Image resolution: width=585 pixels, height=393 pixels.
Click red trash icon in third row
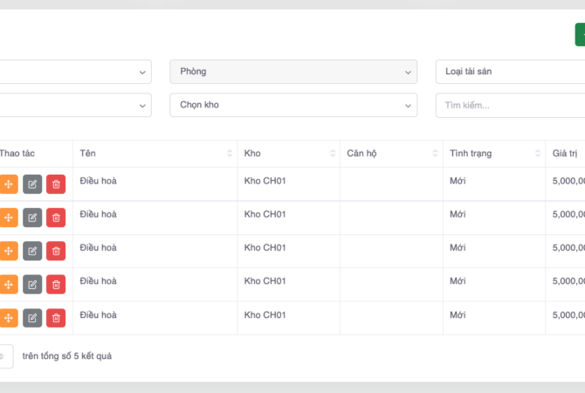click(x=56, y=251)
